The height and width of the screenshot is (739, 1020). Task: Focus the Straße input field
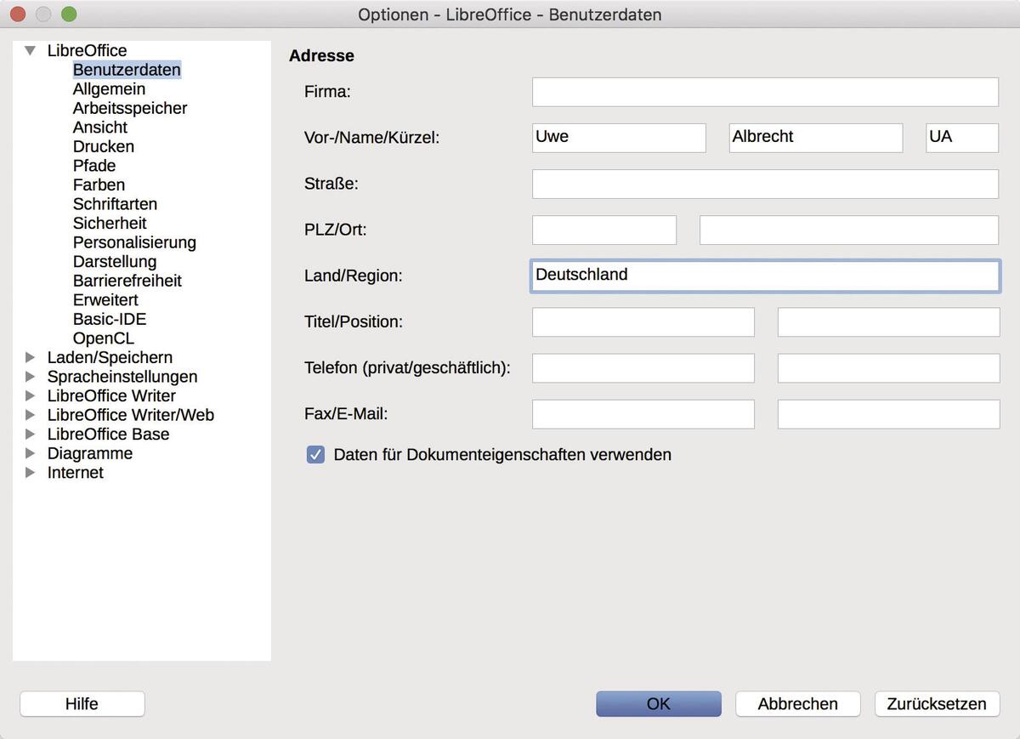click(765, 184)
